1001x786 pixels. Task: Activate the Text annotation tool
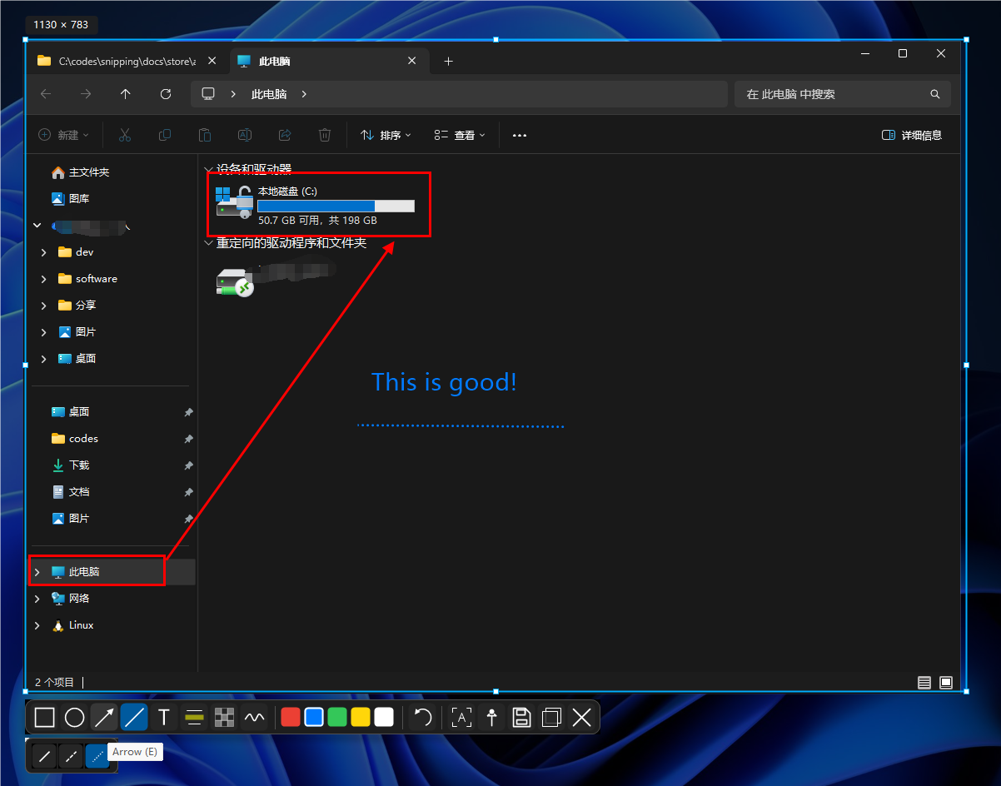click(x=164, y=717)
